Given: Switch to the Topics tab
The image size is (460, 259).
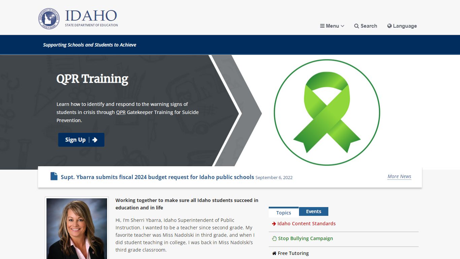Looking at the screenshot, I should coord(284,212).
